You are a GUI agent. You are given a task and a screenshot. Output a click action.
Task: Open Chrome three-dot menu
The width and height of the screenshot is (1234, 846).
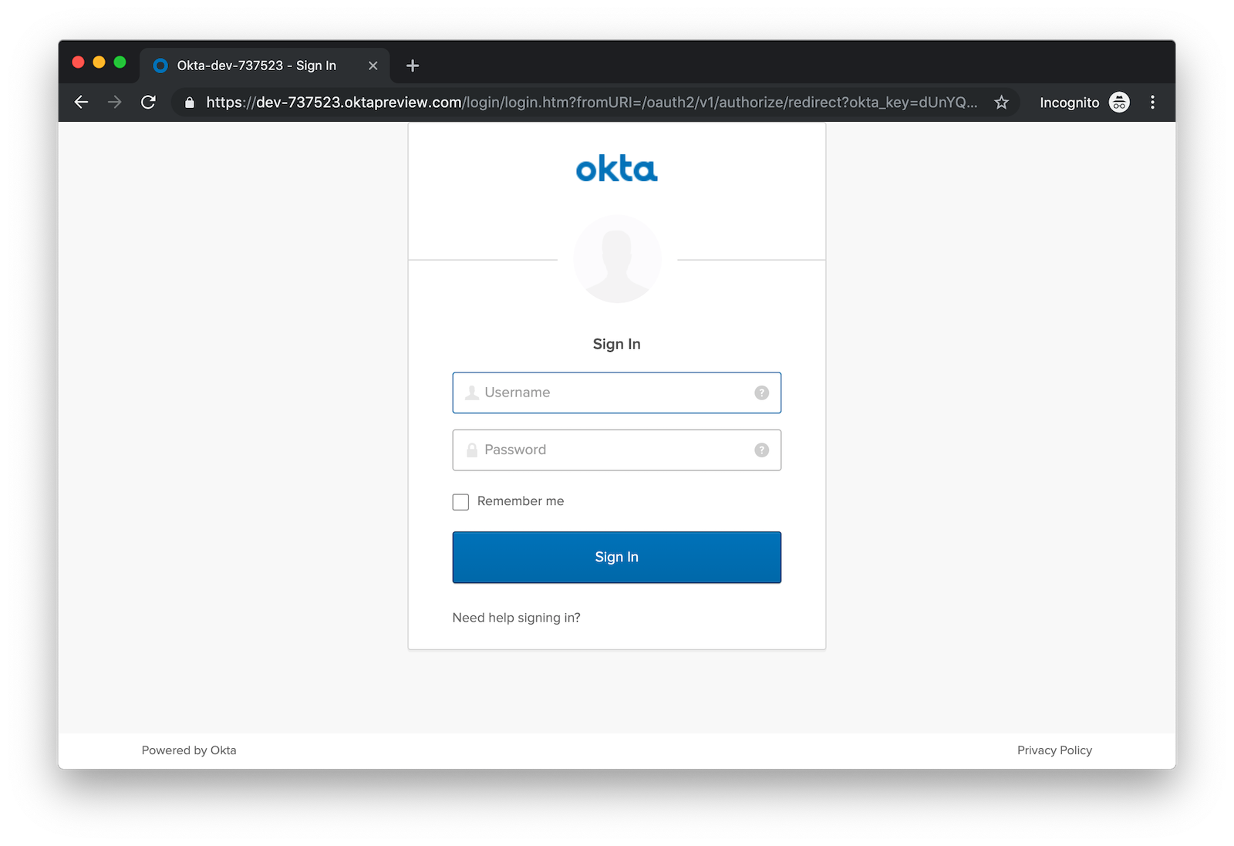click(1152, 103)
